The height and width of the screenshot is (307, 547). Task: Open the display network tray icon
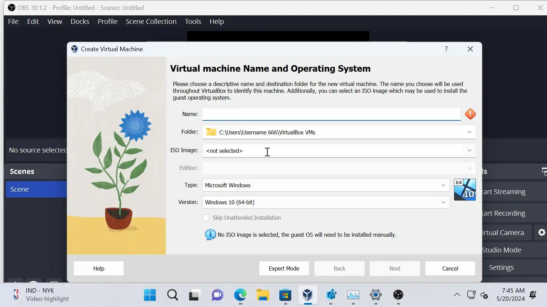[471, 295]
